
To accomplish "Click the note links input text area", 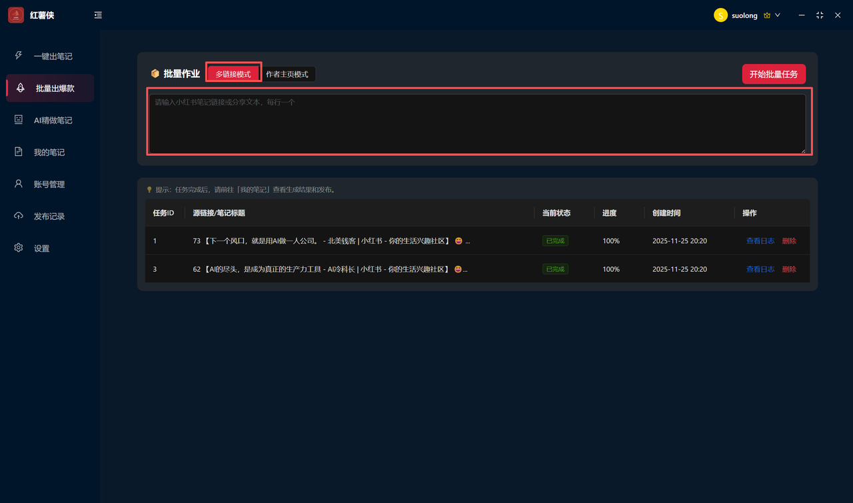I will coord(476,123).
